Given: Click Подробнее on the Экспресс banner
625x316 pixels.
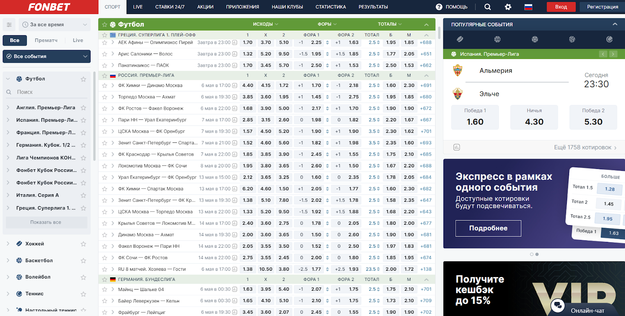Looking at the screenshot, I should (x=488, y=228).
